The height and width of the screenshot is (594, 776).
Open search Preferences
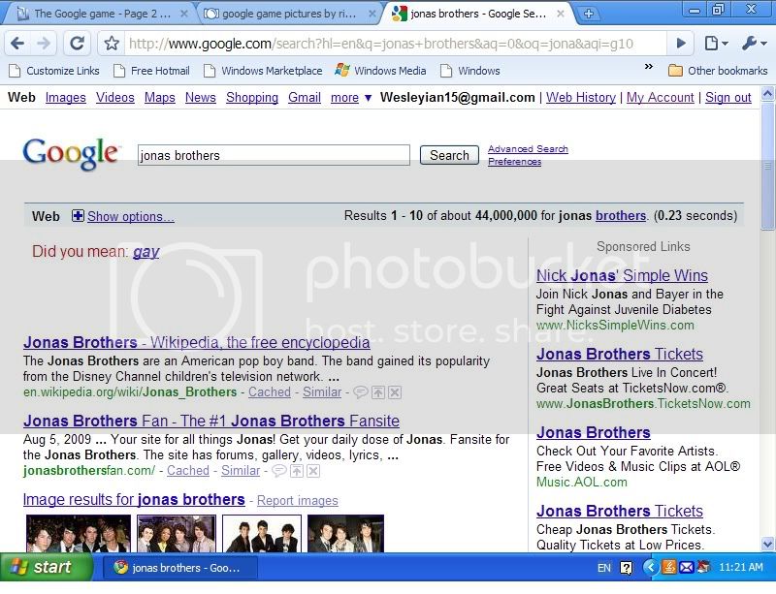[x=515, y=162]
